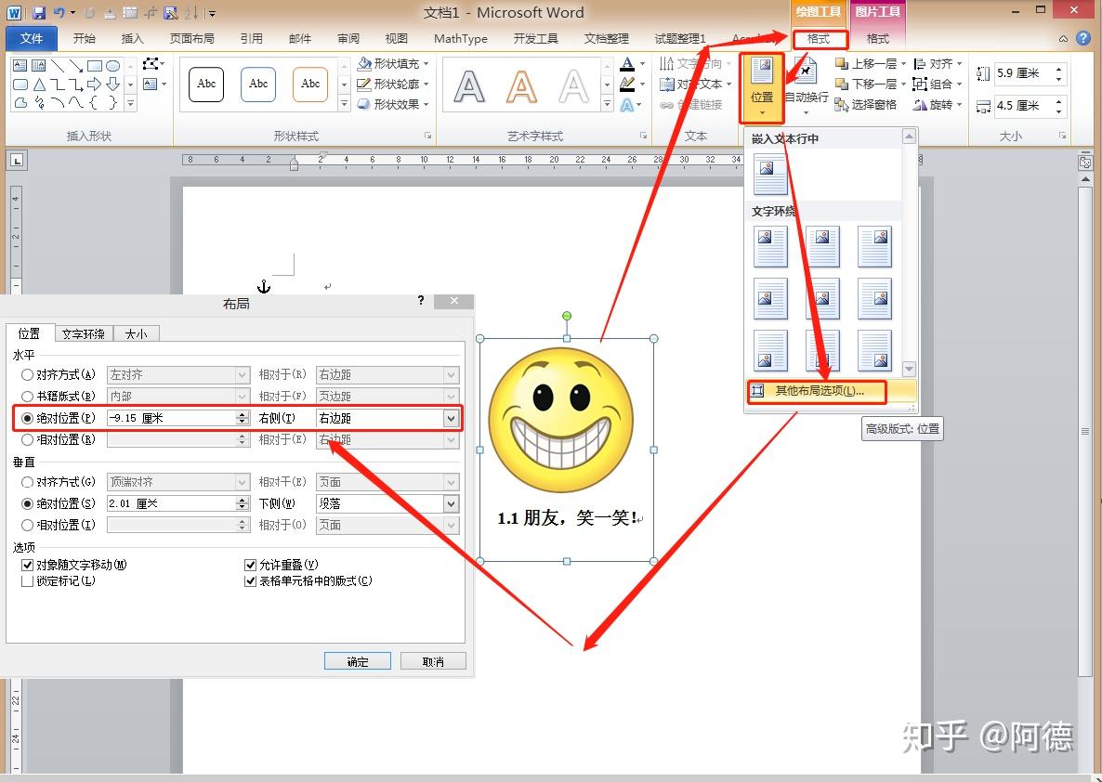Click help ? button in 布局 dialog
1102x782 pixels.
[420, 301]
